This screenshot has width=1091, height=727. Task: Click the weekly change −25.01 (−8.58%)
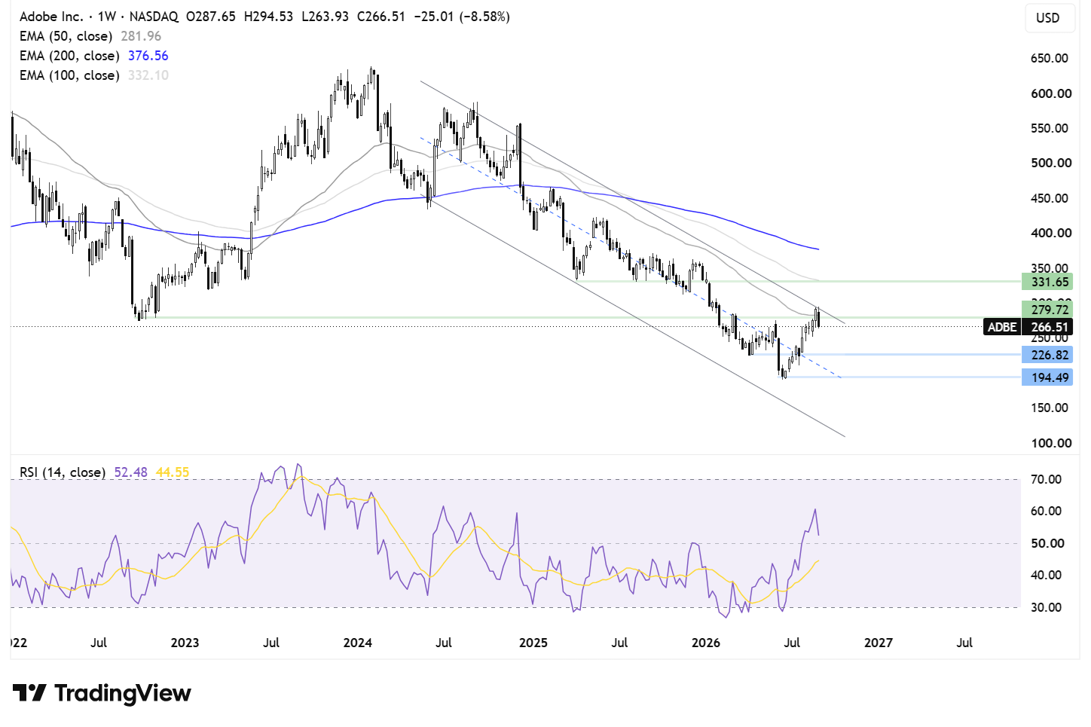coord(462,17)
